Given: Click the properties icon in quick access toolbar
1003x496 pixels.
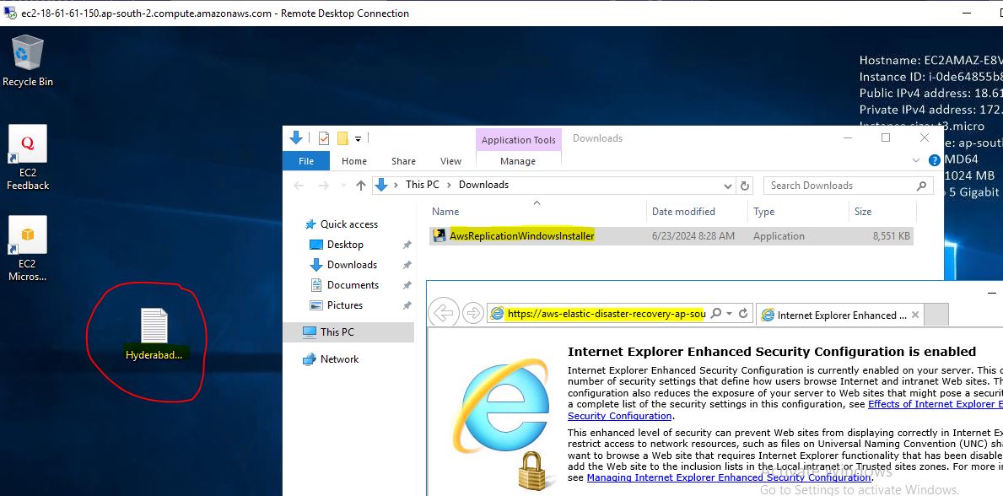Looking at the screenshot, I should [x=324, y=138].
